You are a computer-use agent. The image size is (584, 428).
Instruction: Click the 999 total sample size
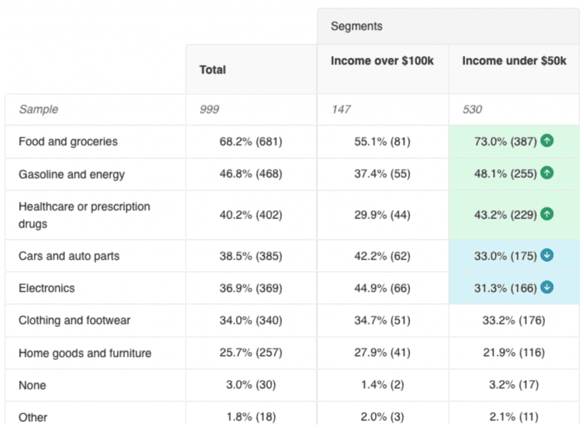click(x=209, y=109)
